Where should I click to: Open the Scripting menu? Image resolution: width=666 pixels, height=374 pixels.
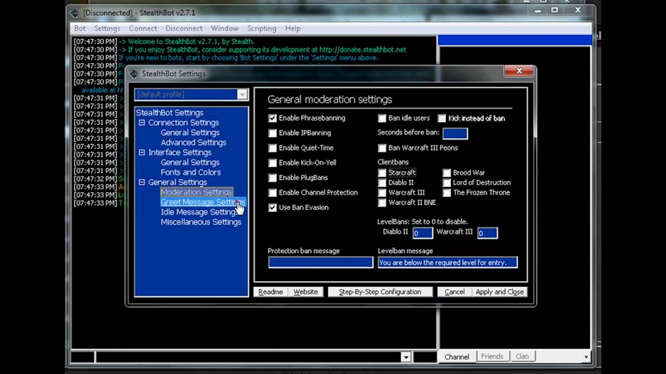(x=262, y=29)
